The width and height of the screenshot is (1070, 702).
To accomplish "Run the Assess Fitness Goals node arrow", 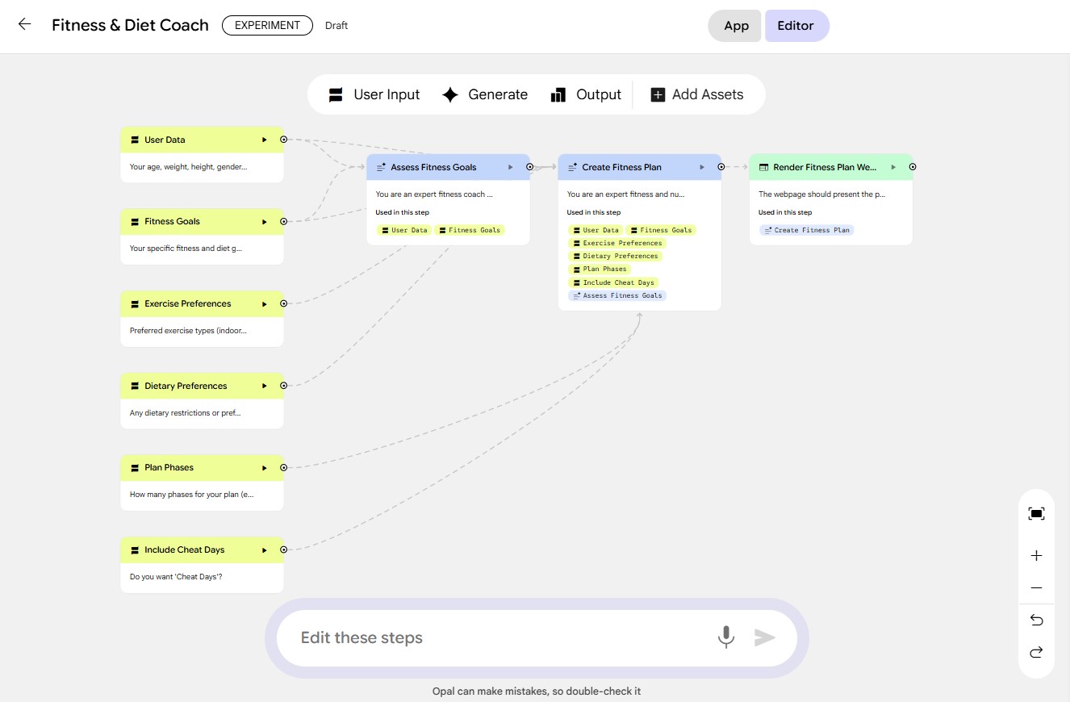I will click(x=510, y=167).
